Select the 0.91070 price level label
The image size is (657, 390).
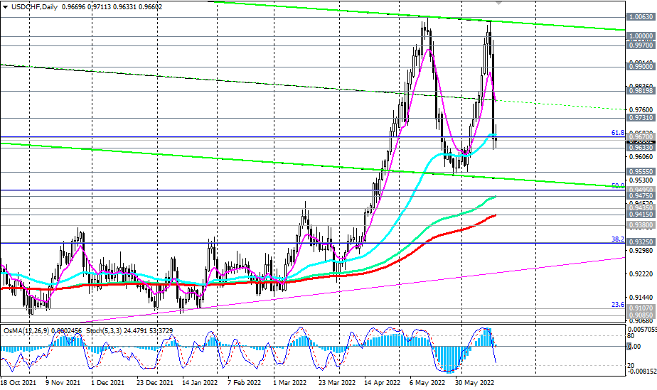pos(641,308)
